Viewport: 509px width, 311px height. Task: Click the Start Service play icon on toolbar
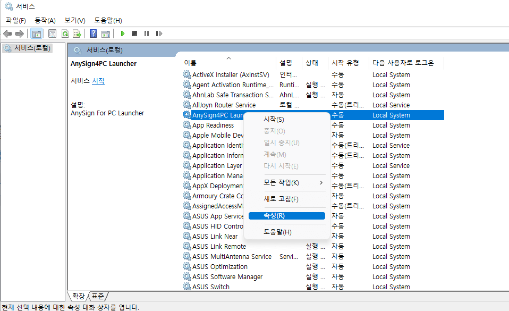pyautogui.click(x=123, y=33)
